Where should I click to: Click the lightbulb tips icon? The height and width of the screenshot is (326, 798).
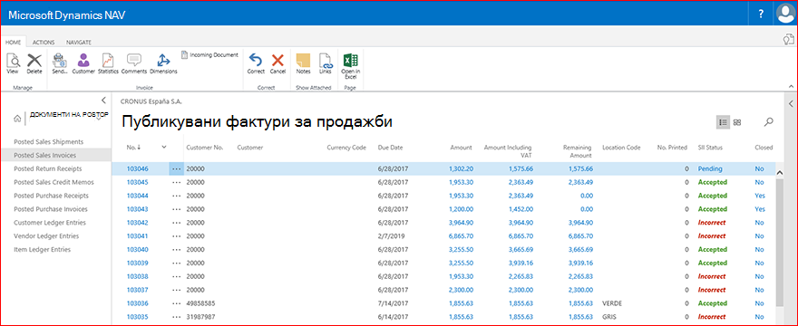[x=788, y=40]
